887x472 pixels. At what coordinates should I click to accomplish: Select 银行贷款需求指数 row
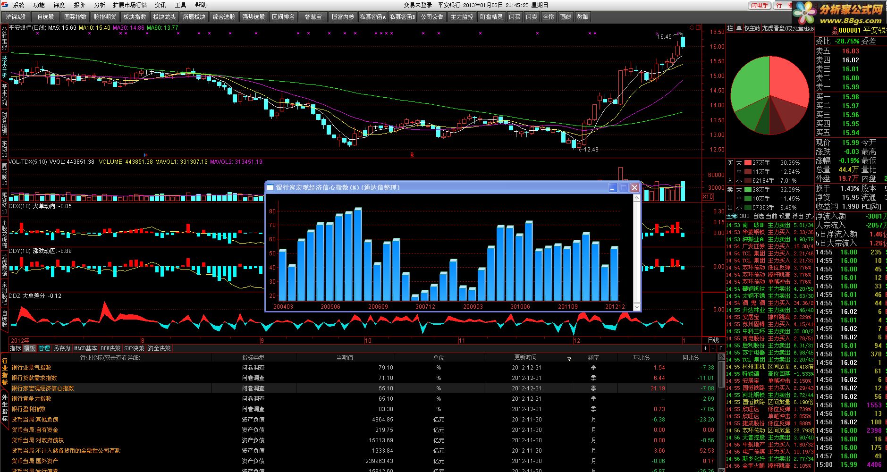(x=363, y=378)
